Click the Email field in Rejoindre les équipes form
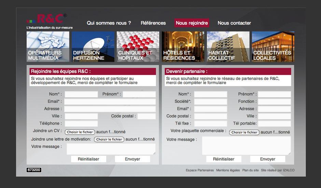This screenshot has width=321, height=188. tap(110, 102)
